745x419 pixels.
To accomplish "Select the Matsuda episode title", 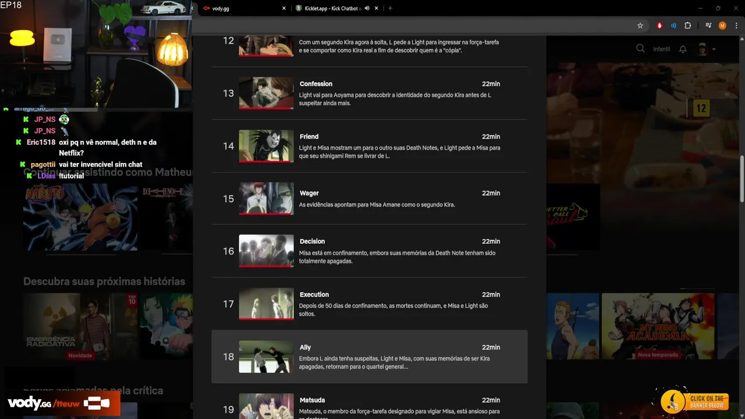I will pos(312,400).
